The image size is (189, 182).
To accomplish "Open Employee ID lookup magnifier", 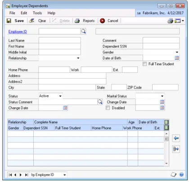I will point(83,31).
